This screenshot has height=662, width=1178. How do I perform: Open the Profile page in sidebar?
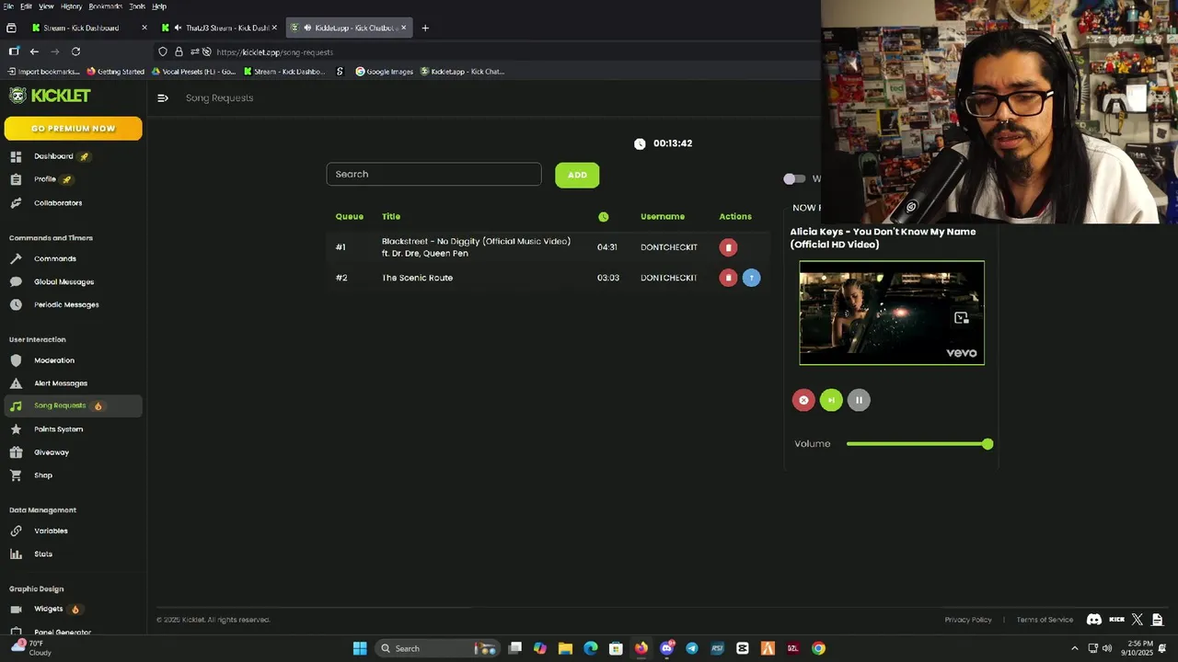[x=45, y=179]
